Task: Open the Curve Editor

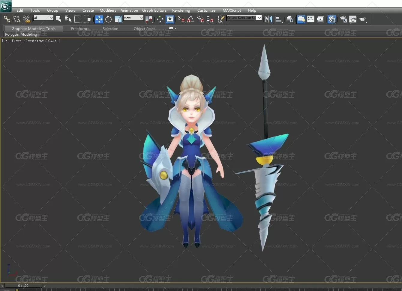Action: 311,19
